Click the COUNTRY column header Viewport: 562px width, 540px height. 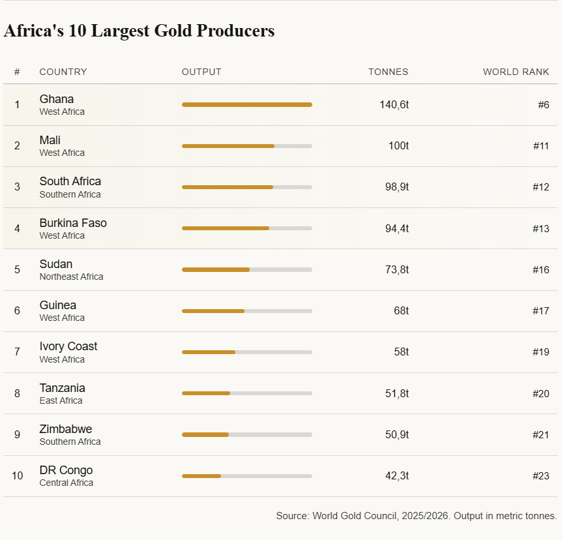[x=63, y=72]
